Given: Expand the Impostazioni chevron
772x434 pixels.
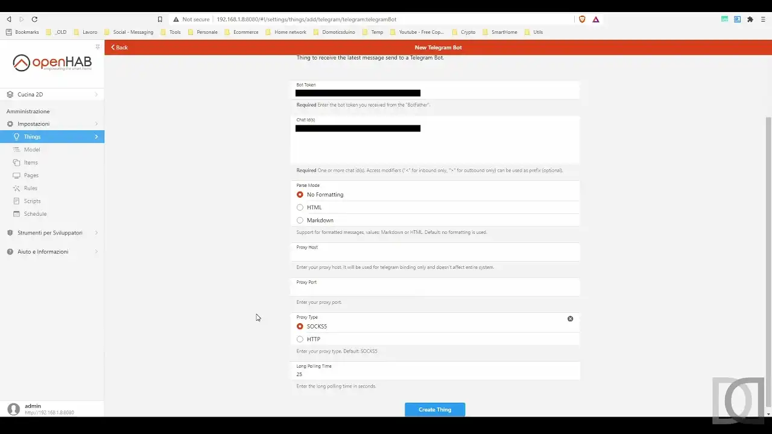Looking at the screenshot, I should [96, 124].
